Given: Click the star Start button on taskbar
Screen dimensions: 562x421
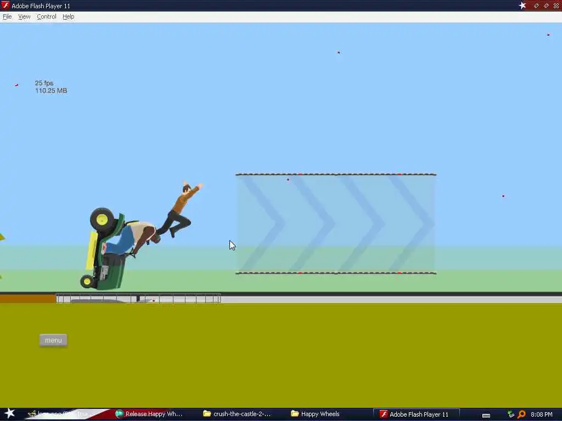Looking at the screenshot, I should point(9,414).
